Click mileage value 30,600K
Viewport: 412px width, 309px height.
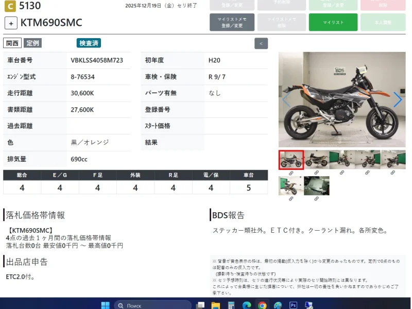(x=82, y=93)
